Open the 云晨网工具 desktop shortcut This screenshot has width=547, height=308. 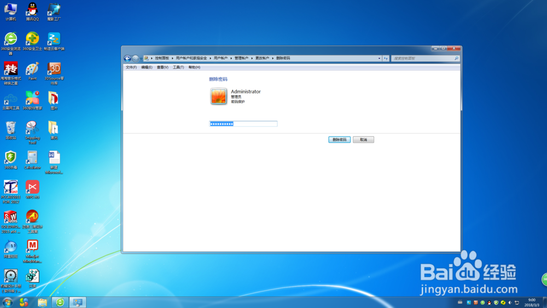11,101
